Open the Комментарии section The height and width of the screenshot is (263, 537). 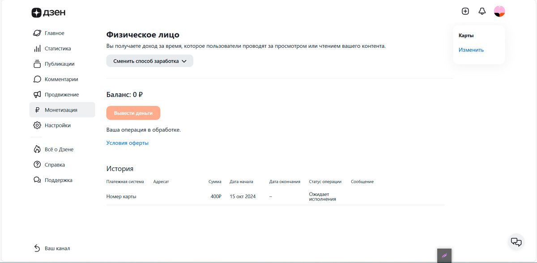[61, 79]
